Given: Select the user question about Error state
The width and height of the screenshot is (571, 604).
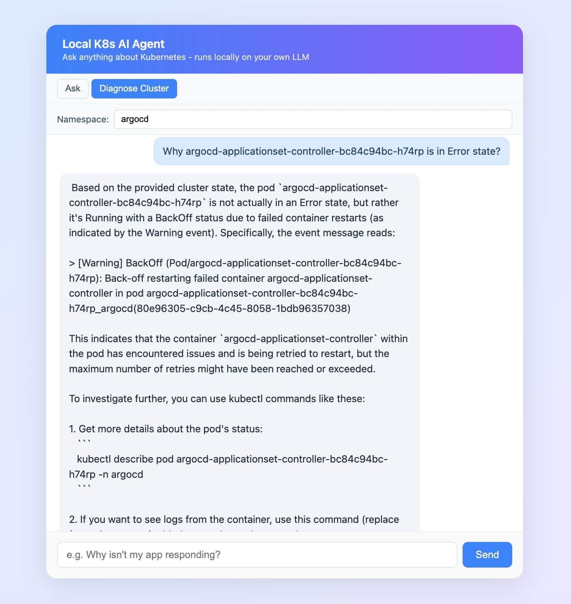Looking at the screenshot, I should click(331, 151).
